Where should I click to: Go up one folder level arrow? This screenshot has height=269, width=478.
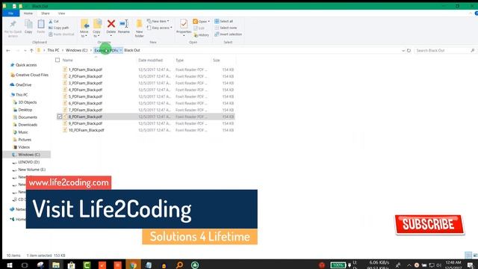(31, 50)
